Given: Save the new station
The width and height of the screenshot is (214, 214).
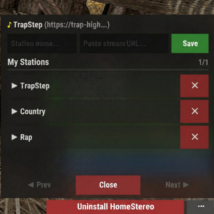Looking at the screenshot, I should [190, 44].
